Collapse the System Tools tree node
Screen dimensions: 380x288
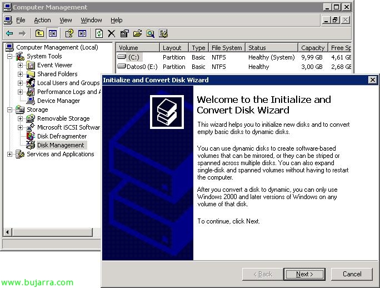point(9,56)
